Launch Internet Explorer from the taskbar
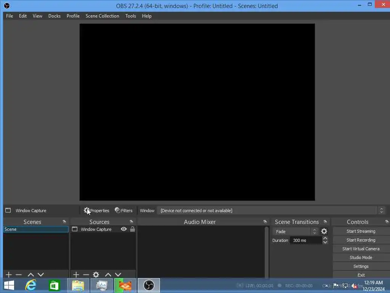This screenshot has width=390, height=293. (x=31, y=285)
